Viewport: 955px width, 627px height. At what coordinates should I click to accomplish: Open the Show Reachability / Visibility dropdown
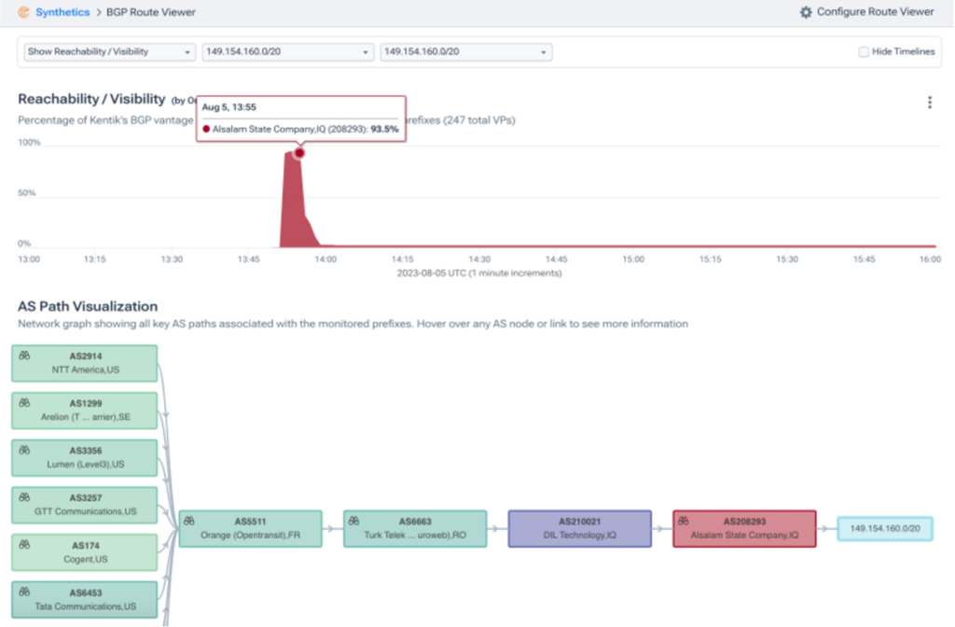tap(109, 52)
